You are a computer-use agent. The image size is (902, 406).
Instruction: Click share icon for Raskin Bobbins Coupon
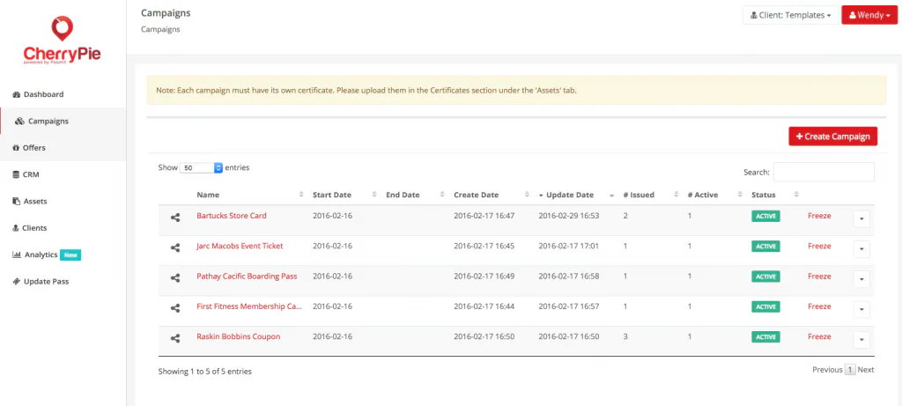tap(175, 338)
